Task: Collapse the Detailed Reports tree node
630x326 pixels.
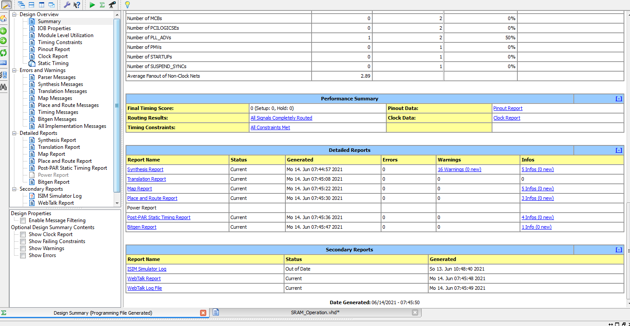Action: [14, 133]
